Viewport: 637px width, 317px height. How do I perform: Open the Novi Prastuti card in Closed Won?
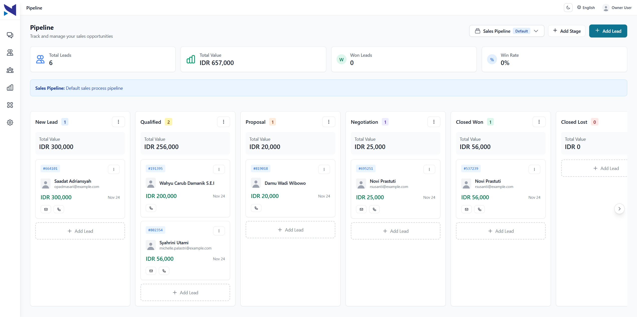[501, 189]
